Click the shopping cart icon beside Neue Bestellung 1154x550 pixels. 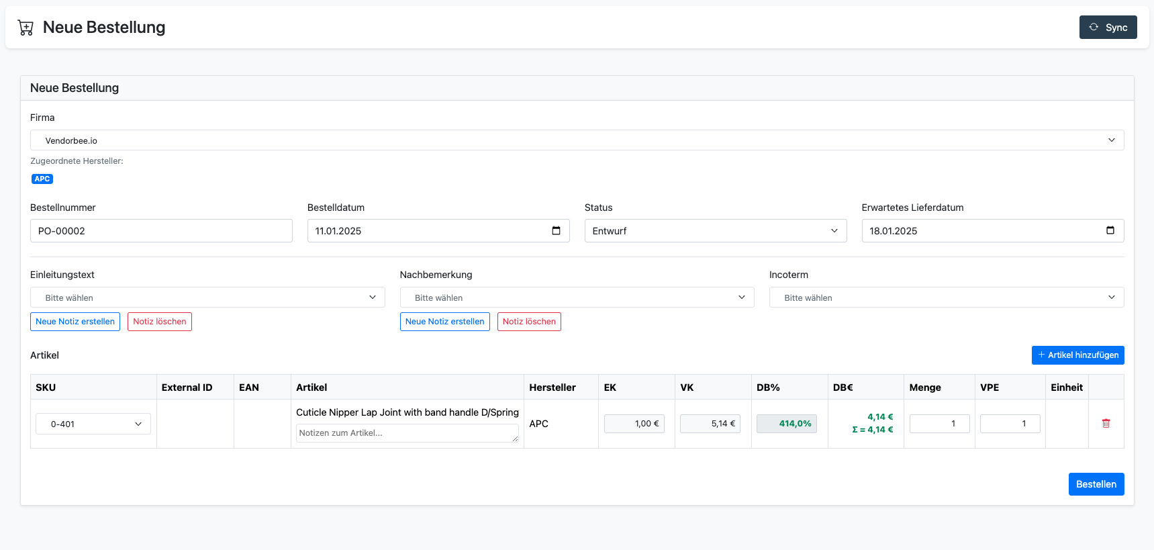[26, 28]
